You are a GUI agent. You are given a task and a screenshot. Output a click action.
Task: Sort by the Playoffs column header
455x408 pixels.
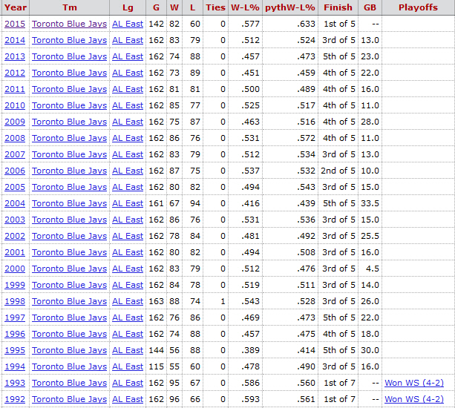tap(418, 7)
